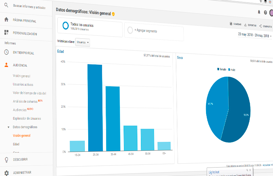Click the 25-34 age bar
This screenshot has width=273, height=176.
(95, 108)
